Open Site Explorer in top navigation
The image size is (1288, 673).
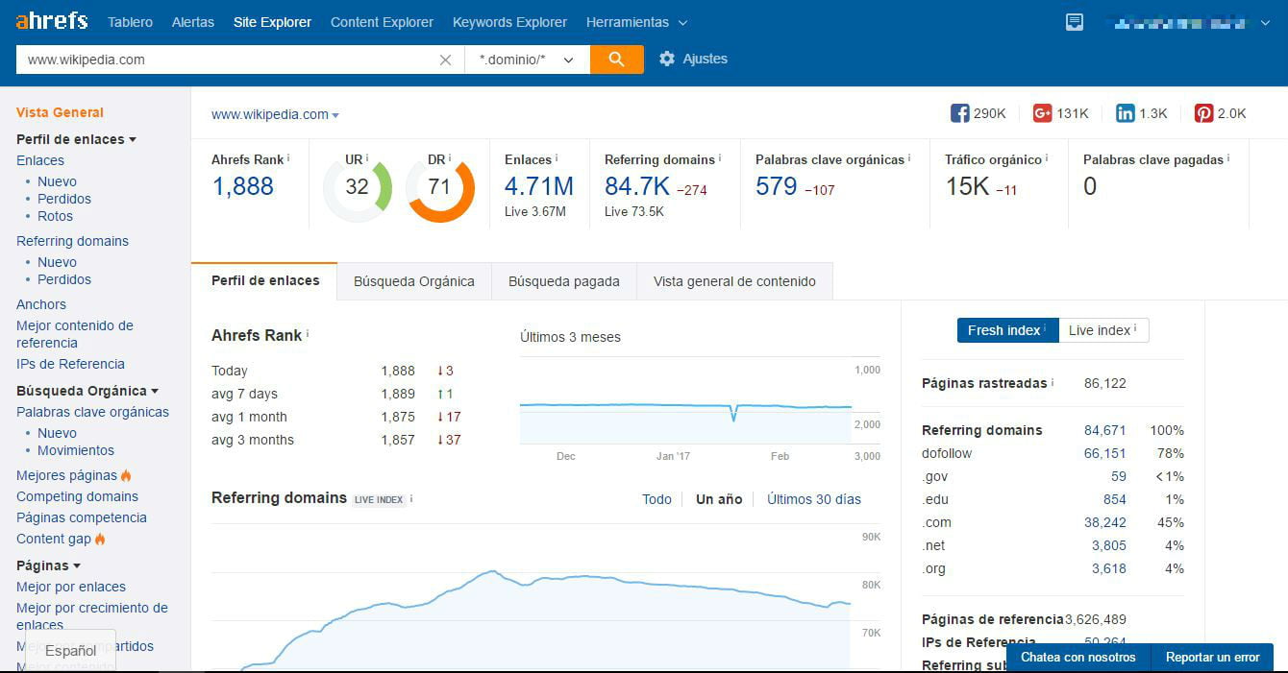click(272, 22)
